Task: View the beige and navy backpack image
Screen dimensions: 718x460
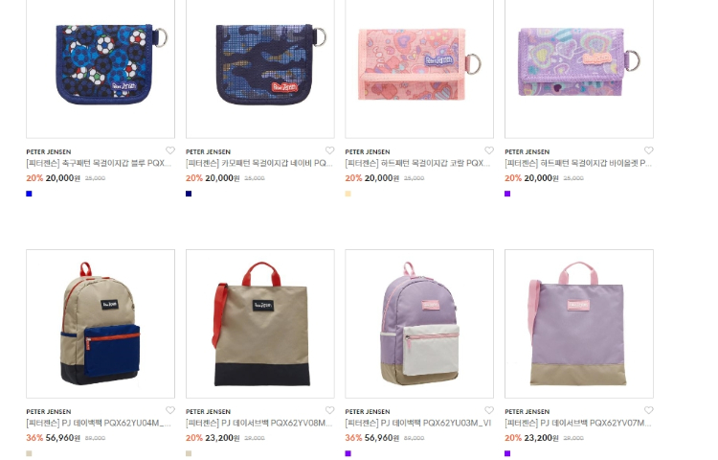Action: (101, 324)
